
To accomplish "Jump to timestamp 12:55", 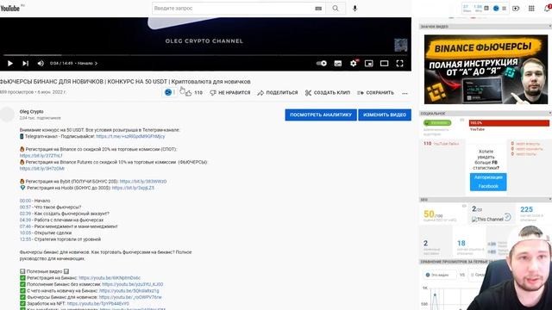I will [25, 239].
